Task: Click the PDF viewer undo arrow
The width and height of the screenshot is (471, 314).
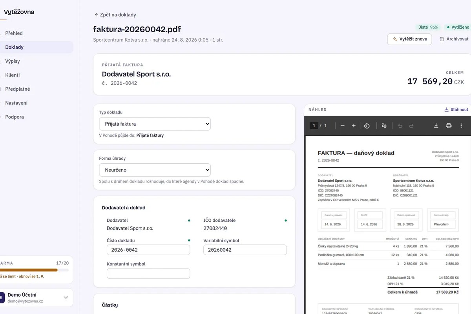Action: coord(400,126)
